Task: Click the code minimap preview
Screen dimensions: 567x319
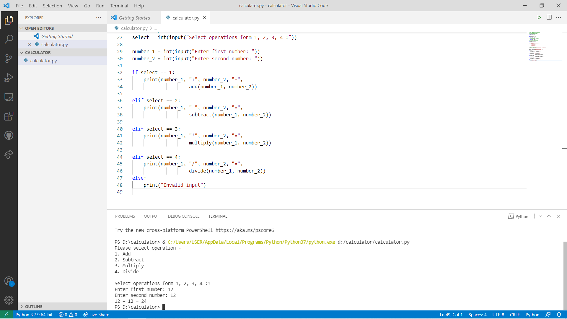Action: coord(537,46)
